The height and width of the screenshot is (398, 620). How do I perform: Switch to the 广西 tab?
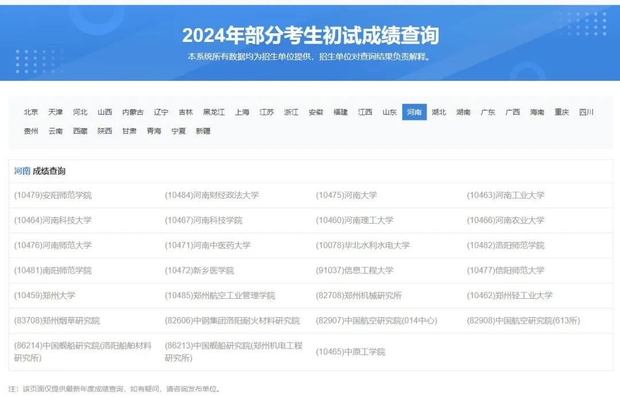coord(513,112)
